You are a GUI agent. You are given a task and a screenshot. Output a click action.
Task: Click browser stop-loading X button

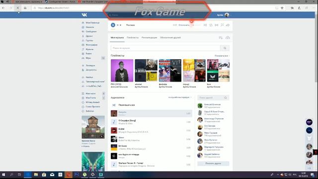click(18, 8)
